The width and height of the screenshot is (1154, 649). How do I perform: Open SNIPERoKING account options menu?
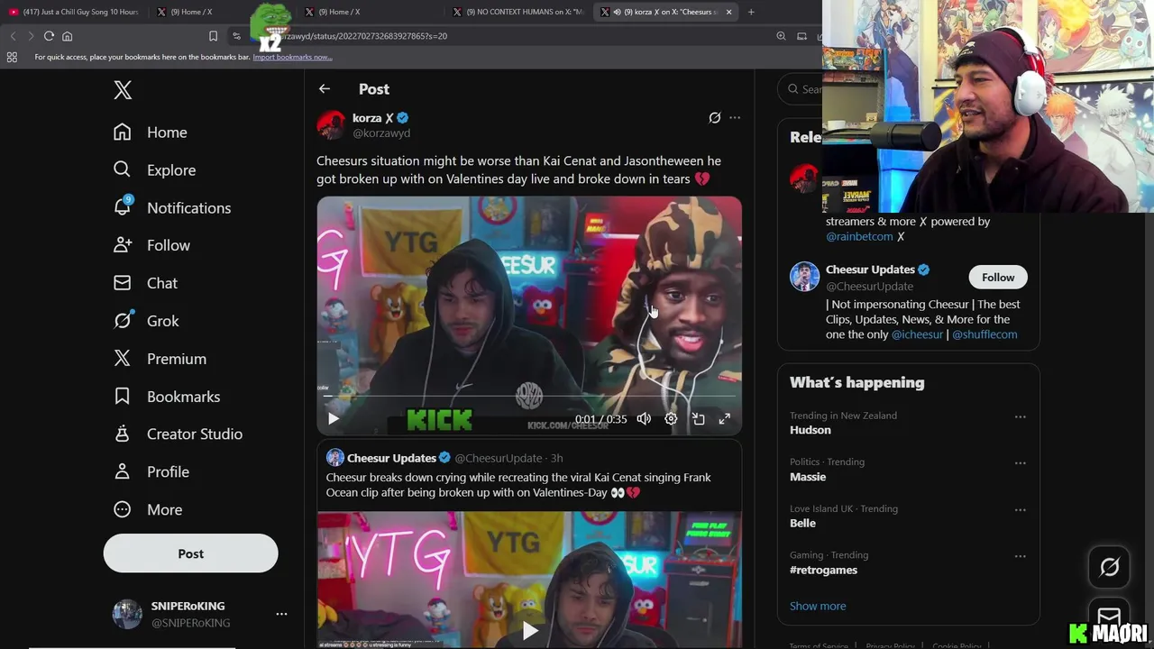[281, 614]
